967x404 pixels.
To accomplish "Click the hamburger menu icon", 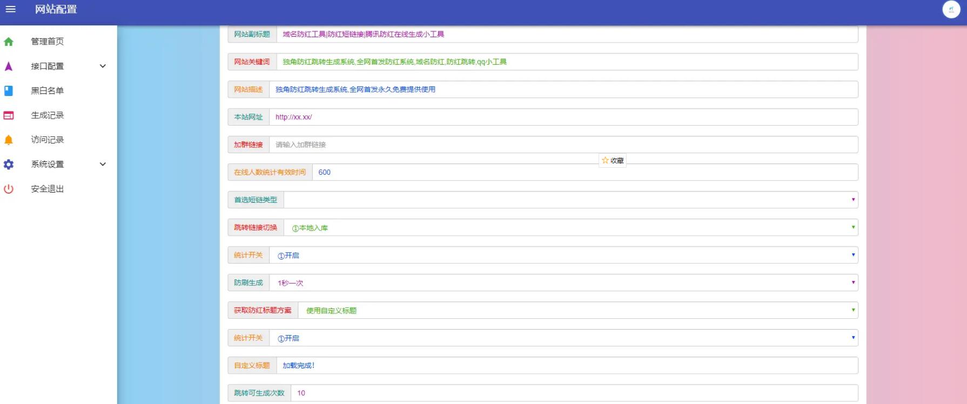I will (x=10, y=9).
